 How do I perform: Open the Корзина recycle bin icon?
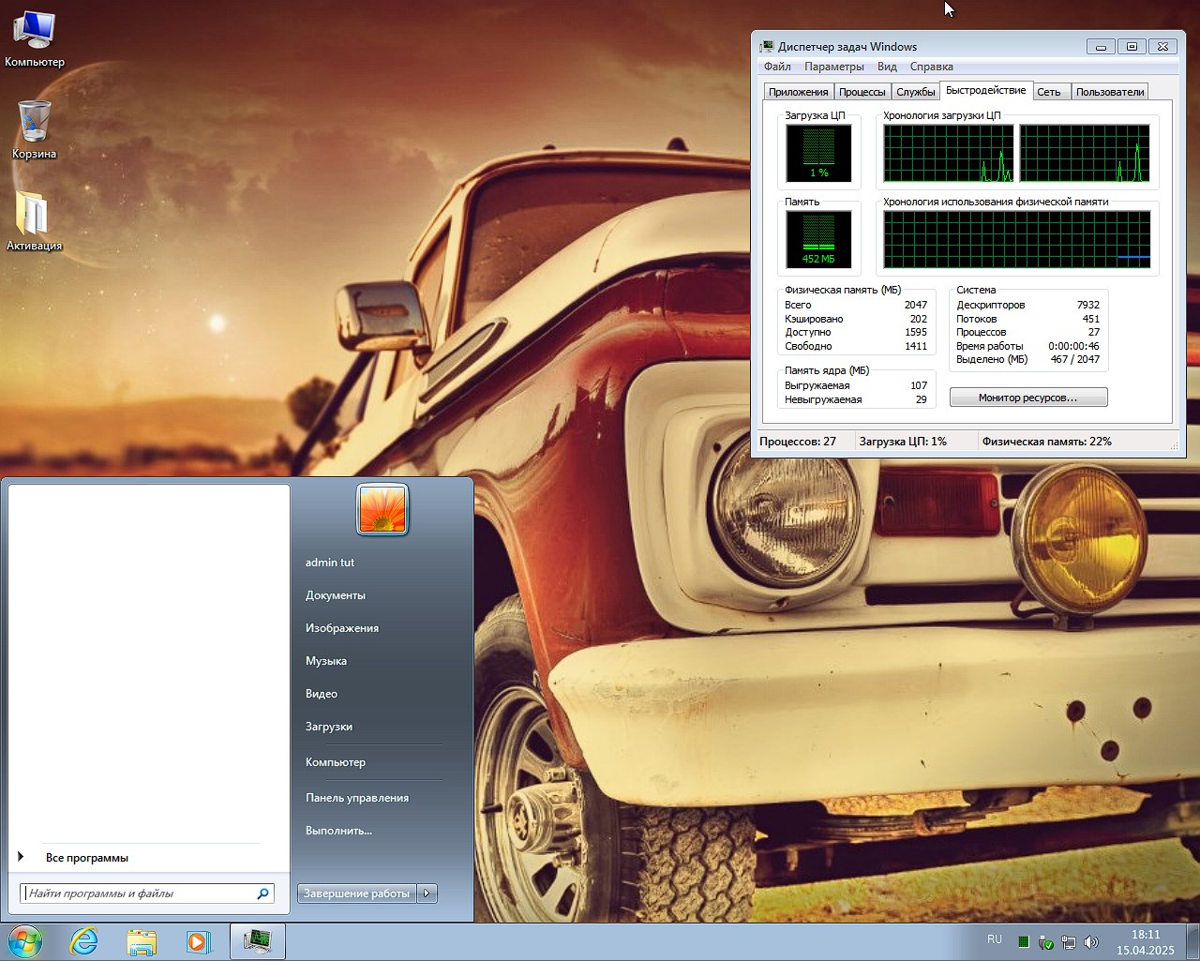34,122
